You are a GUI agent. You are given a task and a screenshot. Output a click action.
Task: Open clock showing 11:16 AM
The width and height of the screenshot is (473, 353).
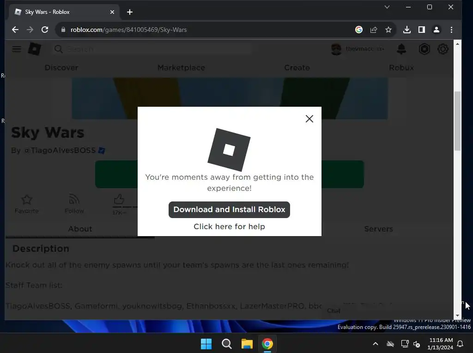440,344
